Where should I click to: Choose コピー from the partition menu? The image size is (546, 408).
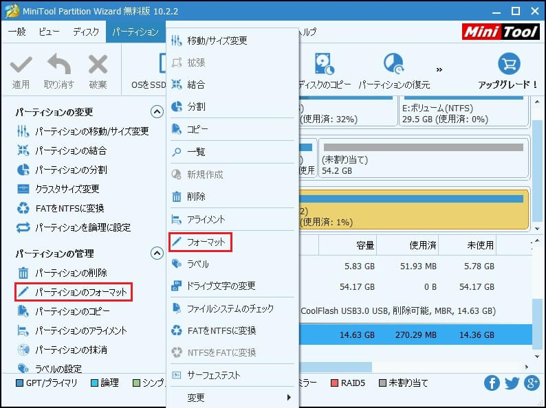232,129
